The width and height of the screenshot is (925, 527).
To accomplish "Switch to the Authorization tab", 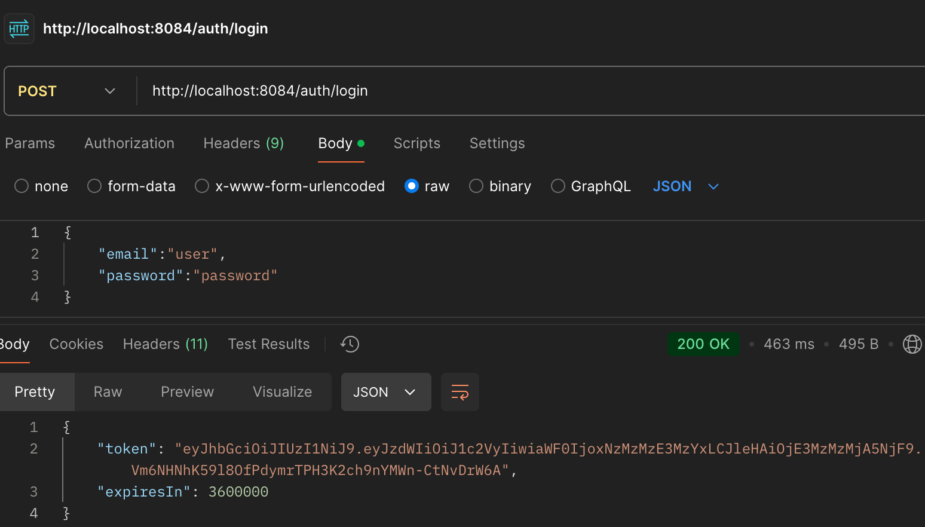I will pyautogui.click(x=129, y=143).
